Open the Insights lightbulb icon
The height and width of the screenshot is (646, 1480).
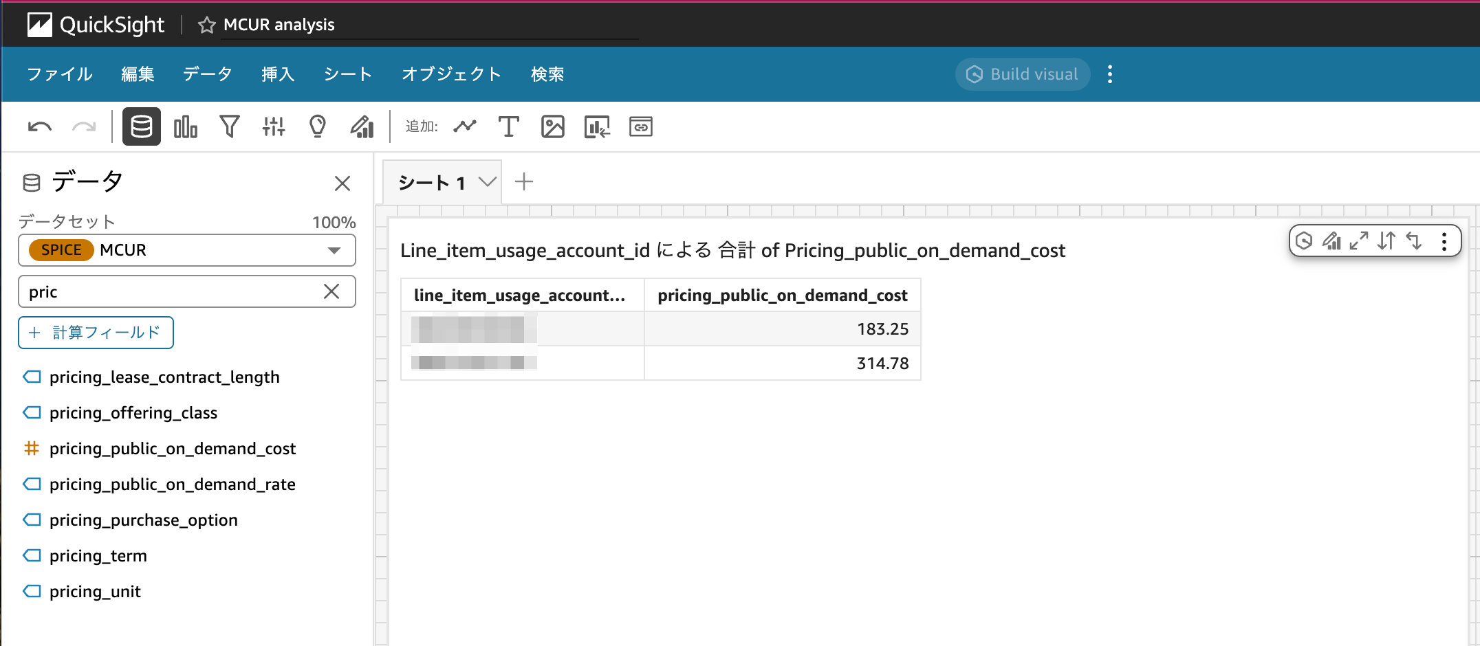[318, 127]
